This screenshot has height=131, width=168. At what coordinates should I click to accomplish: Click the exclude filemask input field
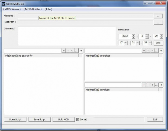click(x=113, y=51)
